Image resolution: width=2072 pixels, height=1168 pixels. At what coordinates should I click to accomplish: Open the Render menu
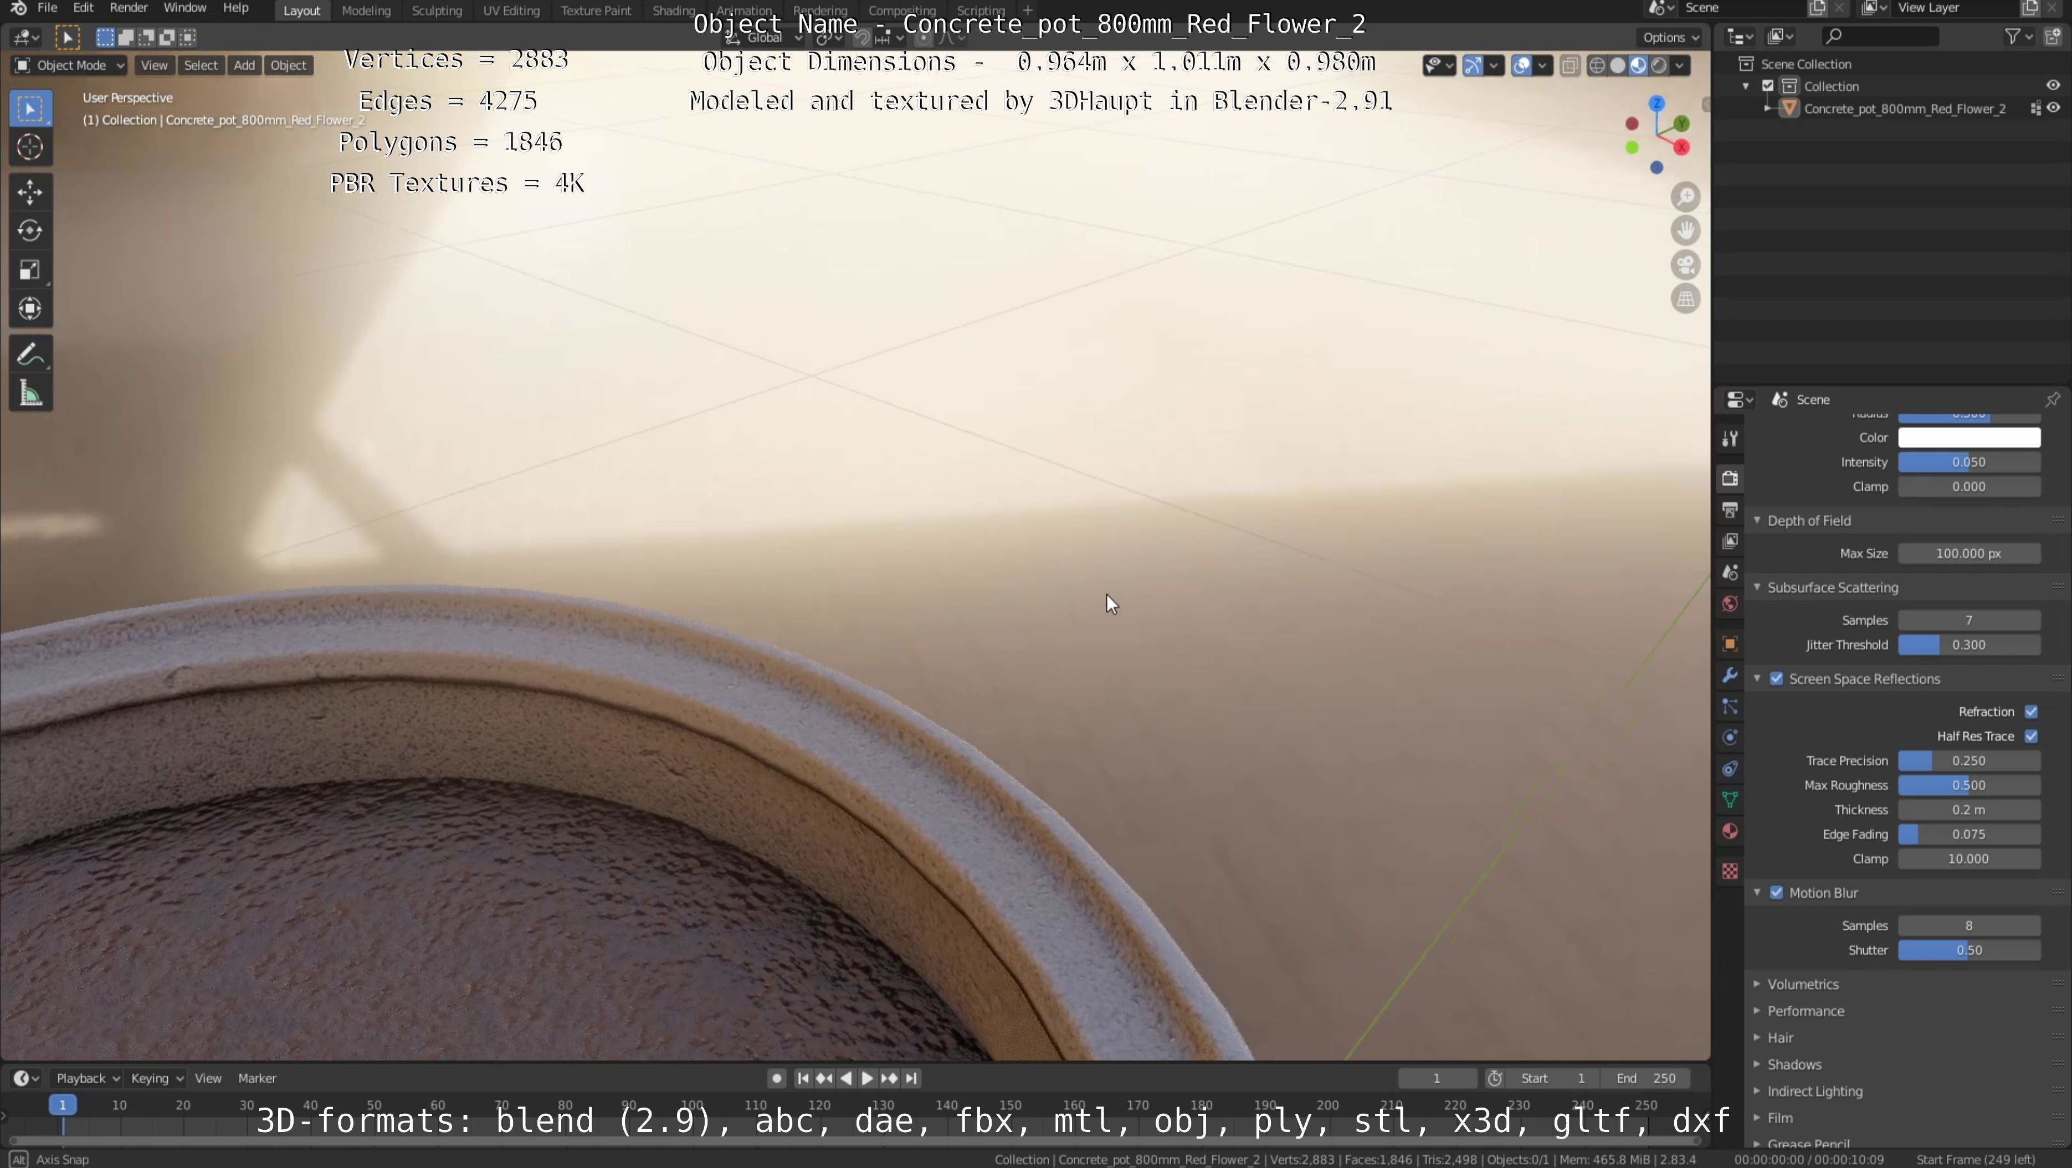tap(128, 8)
